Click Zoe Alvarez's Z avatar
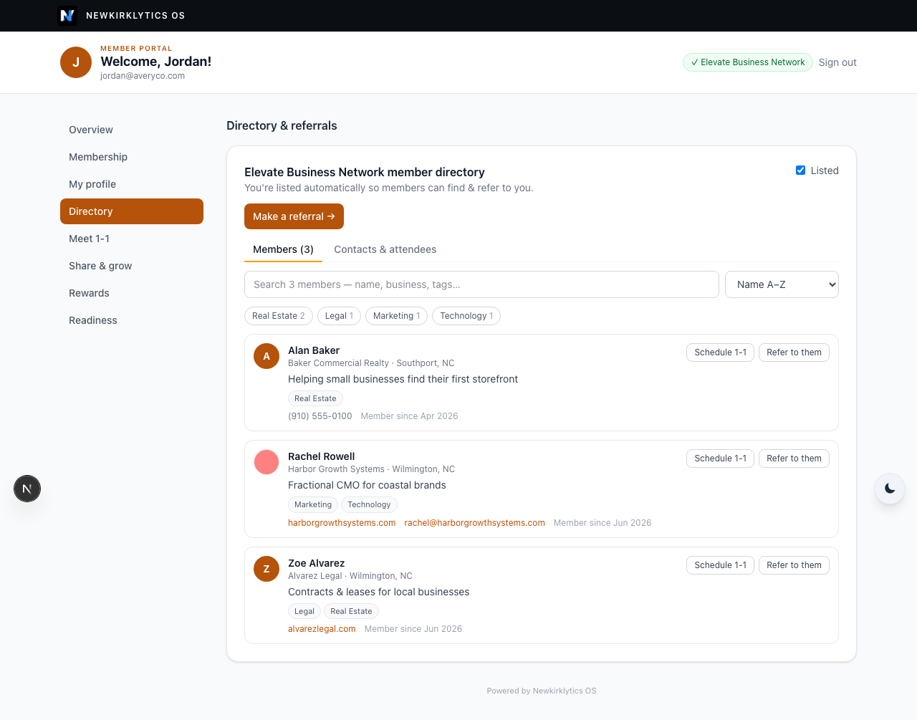This screenshot has width=917, height=720. coord(267,569)
